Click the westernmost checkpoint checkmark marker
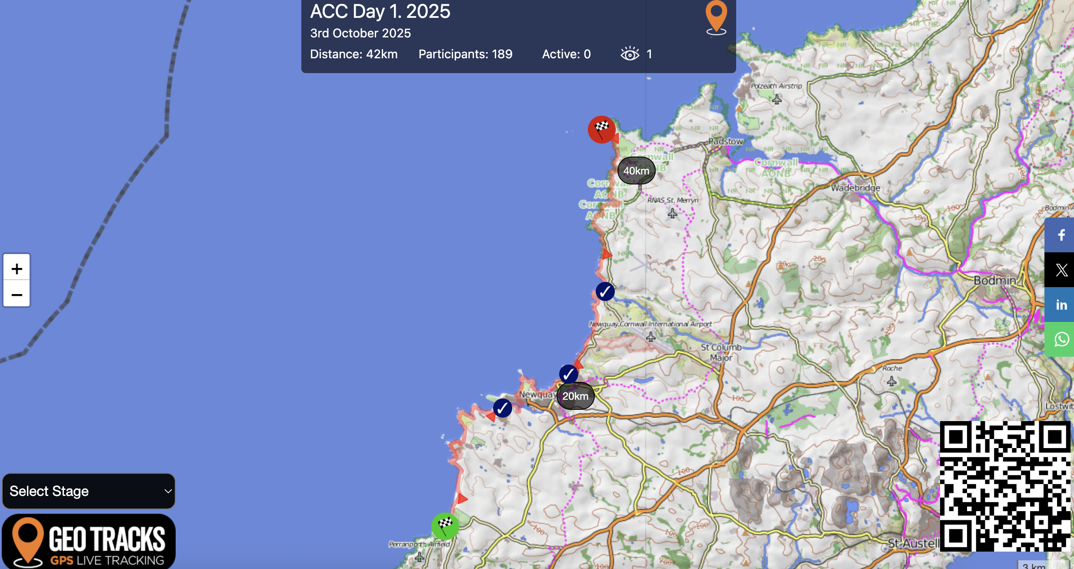This screenshot has height=569, width=1074. [503, 408]
